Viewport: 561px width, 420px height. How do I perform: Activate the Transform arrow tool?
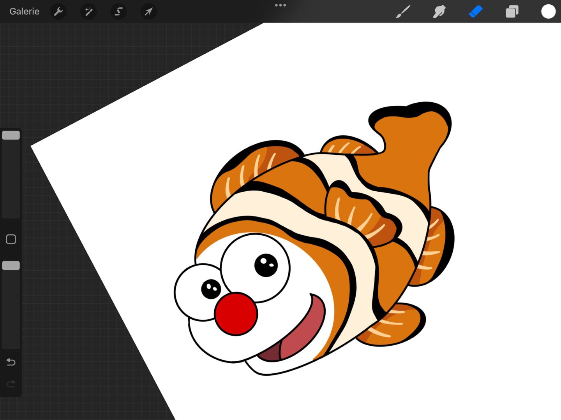tap(148, 12)
